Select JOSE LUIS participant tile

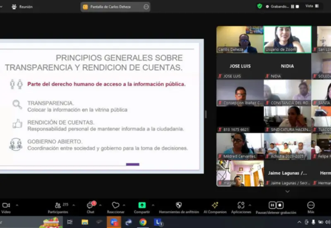coord(240,66)
